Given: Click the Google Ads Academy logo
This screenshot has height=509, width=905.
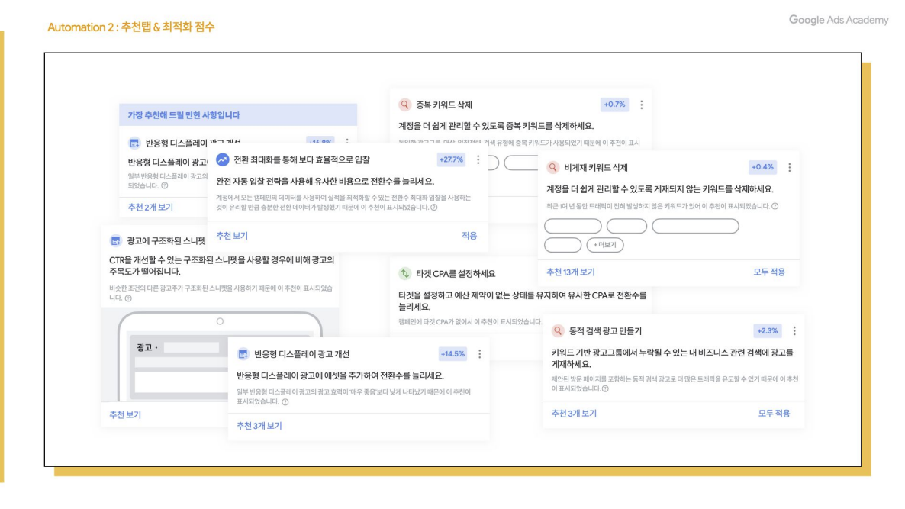Looking at the screenshot, I should pos(839,20).
